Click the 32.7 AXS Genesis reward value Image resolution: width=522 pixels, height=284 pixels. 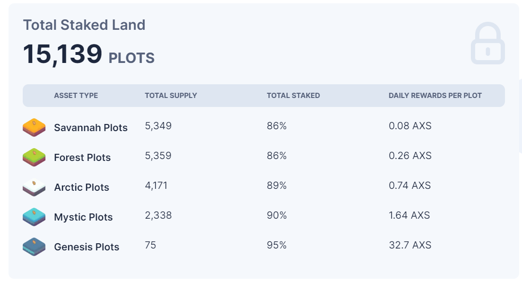(x=410, y=245)
